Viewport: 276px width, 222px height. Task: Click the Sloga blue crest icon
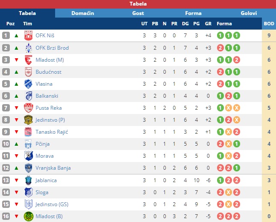tap(28, 192)
